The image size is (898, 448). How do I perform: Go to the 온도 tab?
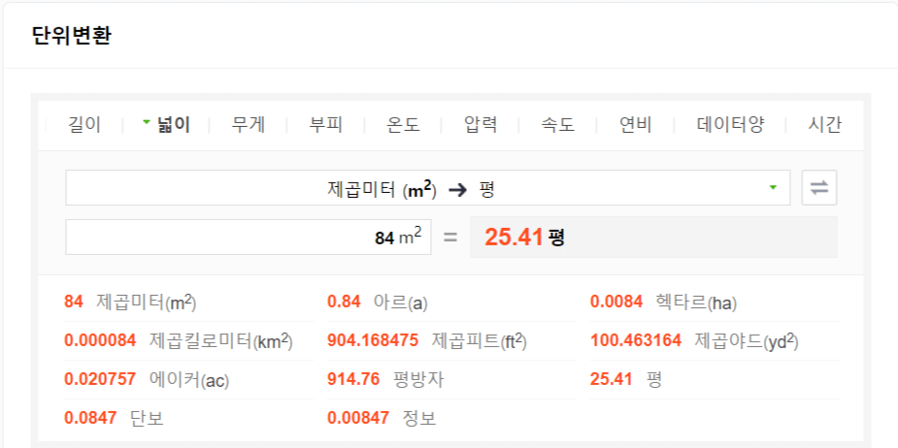pyautogui.click(x=403, y=125)
